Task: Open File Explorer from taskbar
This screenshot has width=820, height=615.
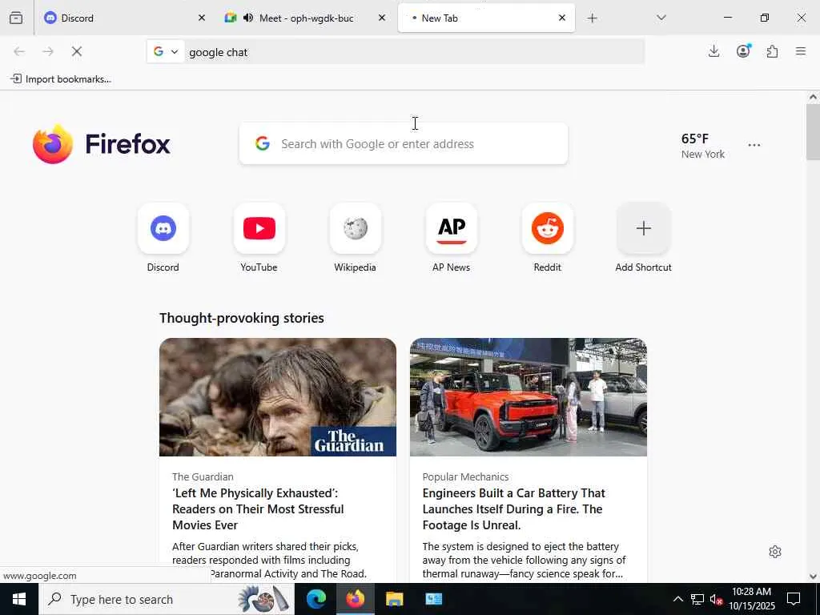Action: [x=394, y=599]
